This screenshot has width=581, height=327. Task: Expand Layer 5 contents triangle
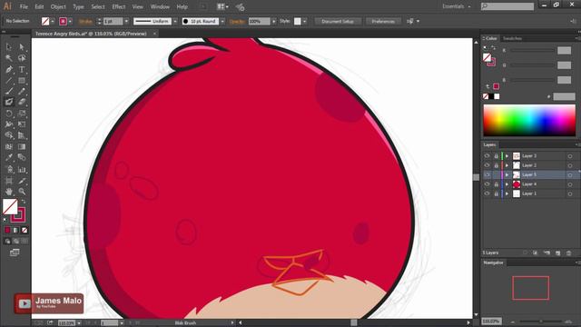click(507, 174)
